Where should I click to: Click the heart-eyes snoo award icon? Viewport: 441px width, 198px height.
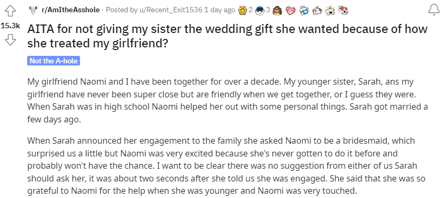(343, 11)
